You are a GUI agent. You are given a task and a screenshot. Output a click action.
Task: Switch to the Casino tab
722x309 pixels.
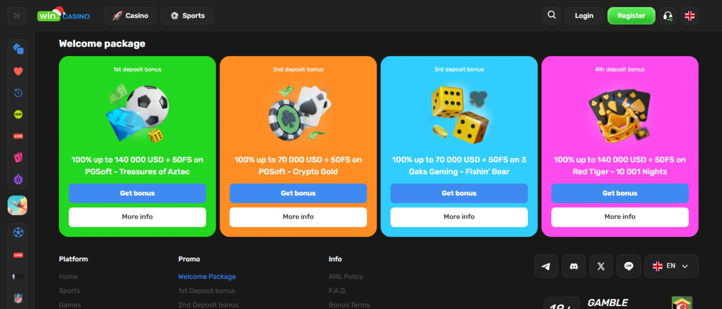(x=130, y=16)
